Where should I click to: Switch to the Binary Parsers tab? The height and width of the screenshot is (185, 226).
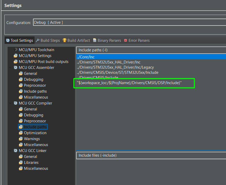[109, 41]
